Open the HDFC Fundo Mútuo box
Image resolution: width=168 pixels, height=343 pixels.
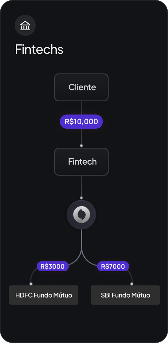(x=43, y=295)
